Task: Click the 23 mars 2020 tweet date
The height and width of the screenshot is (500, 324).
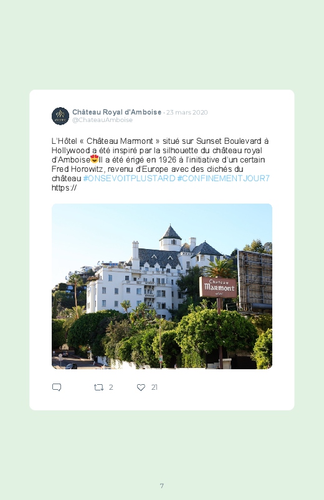Action: click(187, 112)
